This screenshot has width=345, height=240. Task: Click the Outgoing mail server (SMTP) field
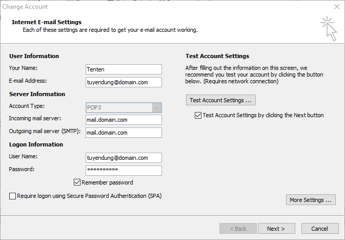(x=124, y=133)
